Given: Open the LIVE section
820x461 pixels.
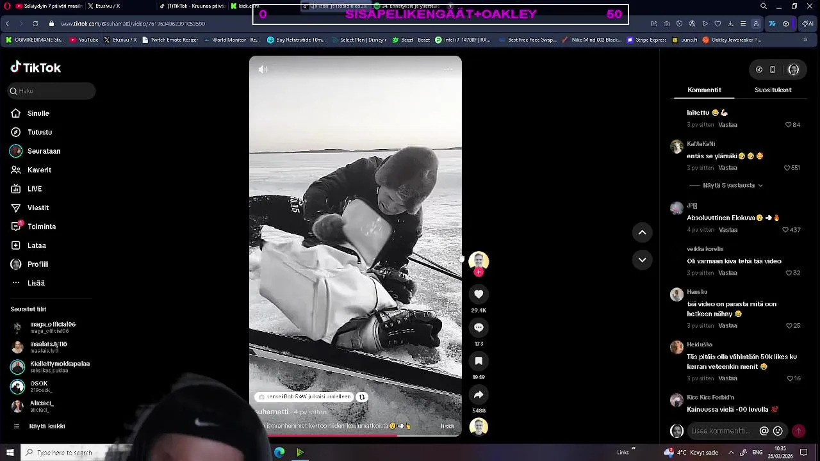Looking at the screenshot, I should pyautogui.click(x=26, y=189).
